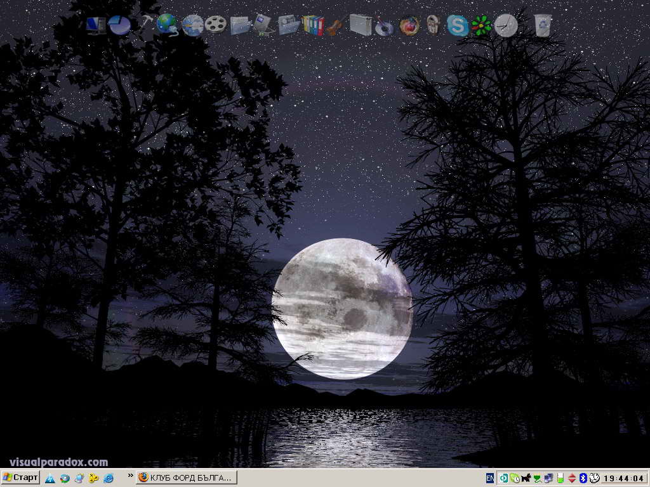This screenshot has width=650, height=487.
Task: Click the Bluetooth tray icon
Action: click(583, 478)
